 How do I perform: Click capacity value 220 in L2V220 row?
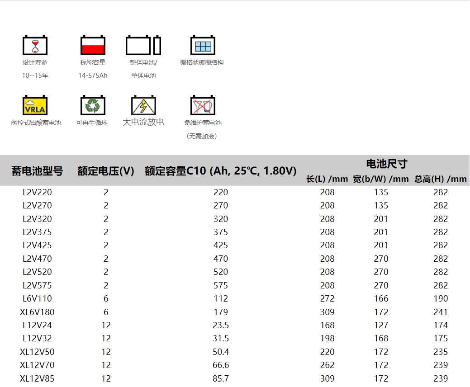click(221, 192)
